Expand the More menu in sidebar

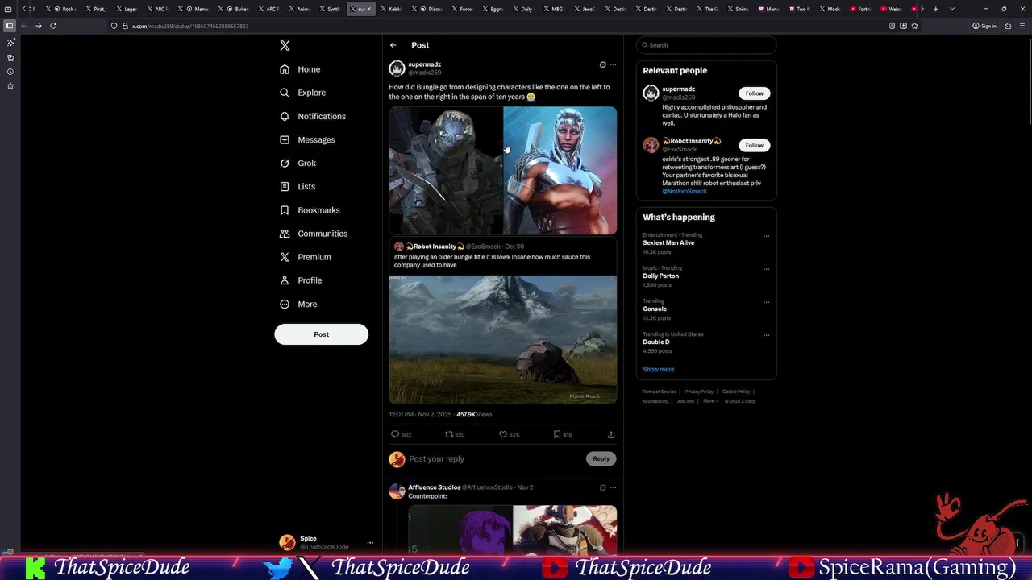(298, 304)
